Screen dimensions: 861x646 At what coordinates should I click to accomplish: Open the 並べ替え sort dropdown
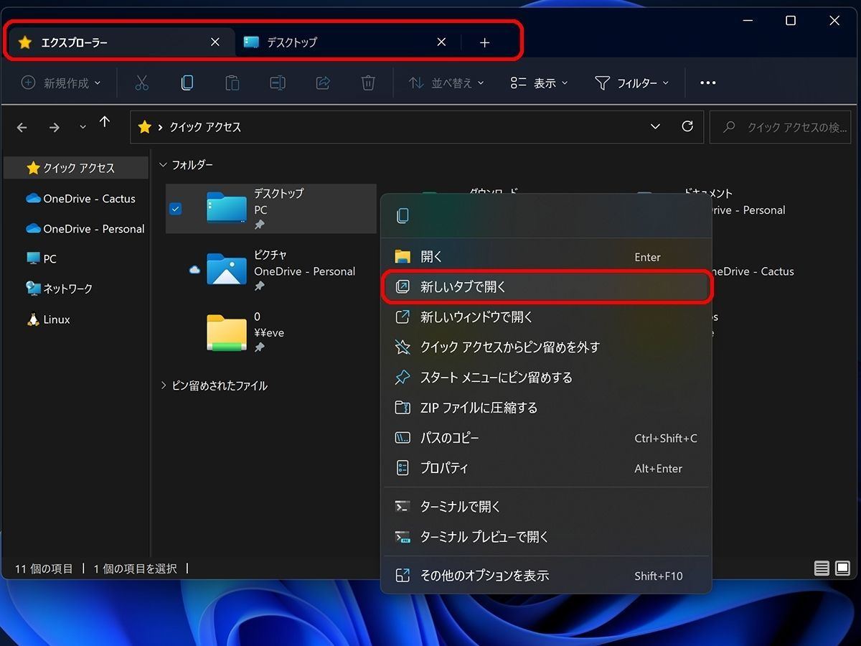tap(446, 83)
